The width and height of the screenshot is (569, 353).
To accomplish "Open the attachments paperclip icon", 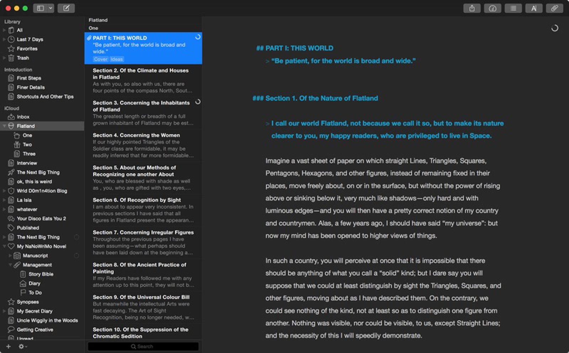I will [x=554, y=8].
